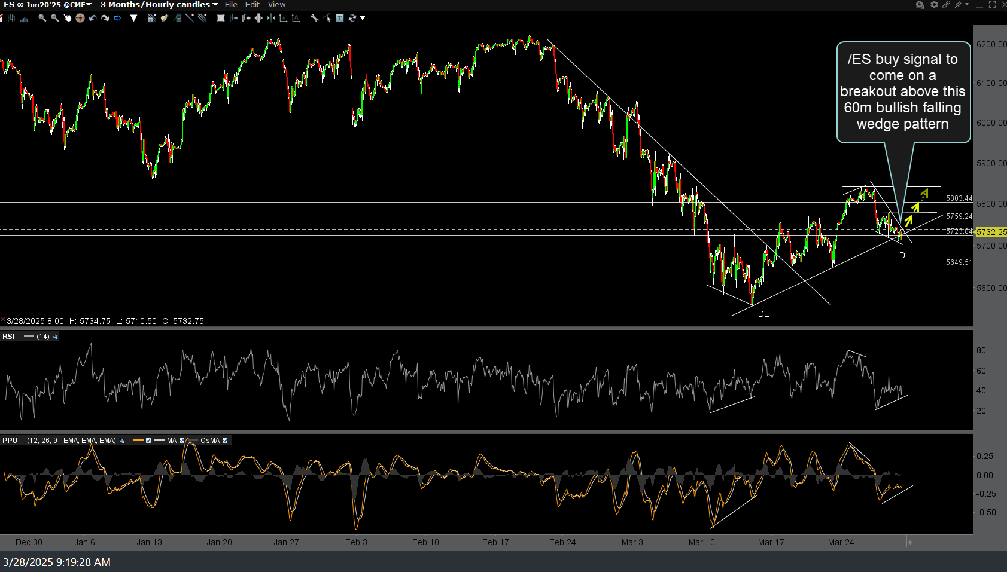Image resolution: width=1007 pixels, height=572 pixels.
Task: Open the ES Jun20'25 @CME instrument dropdown
Action: click(x=89, y=4)
